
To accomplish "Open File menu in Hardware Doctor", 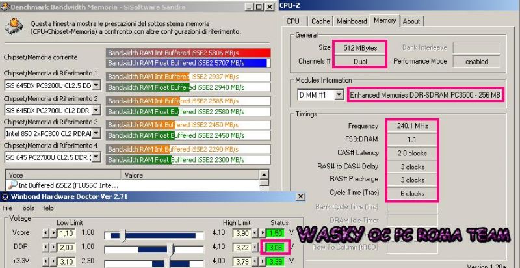I will tap(7, 208).
